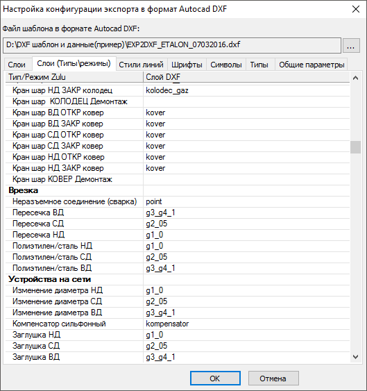Click the Тип/Режим Zulu column header

74,77
